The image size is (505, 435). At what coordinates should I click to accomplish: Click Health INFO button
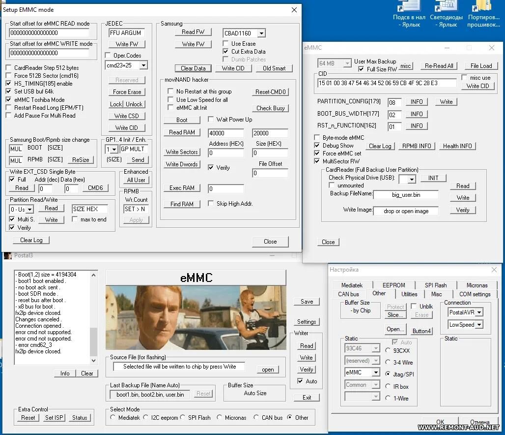[x=457, y=146]
